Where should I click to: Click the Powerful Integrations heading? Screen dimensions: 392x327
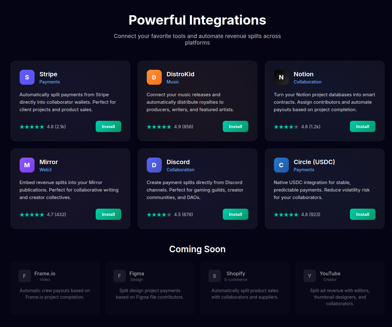[x=197, y=20]
